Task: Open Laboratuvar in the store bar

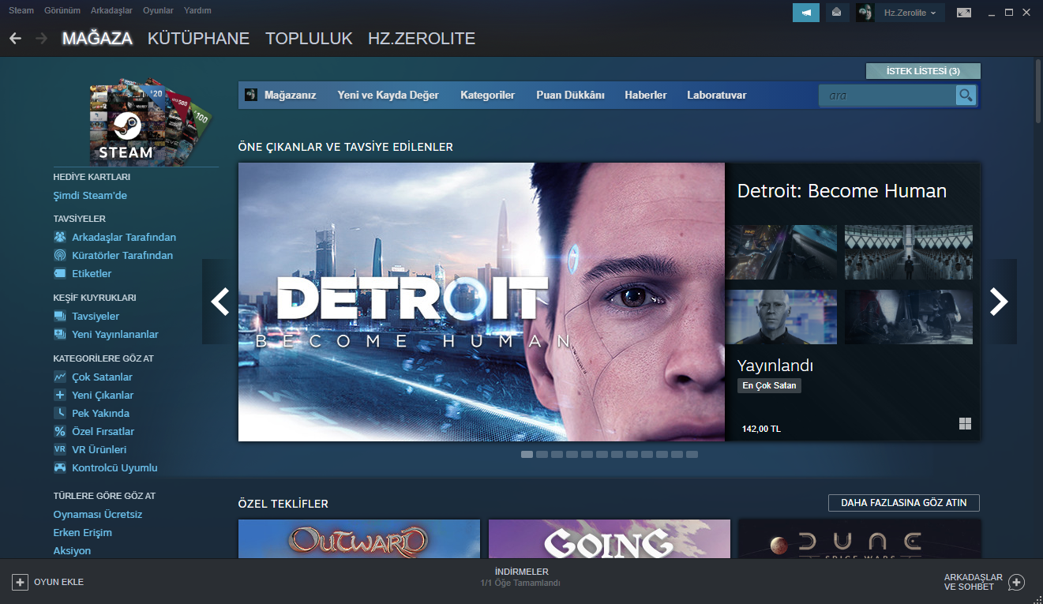Action: (717, 96)
